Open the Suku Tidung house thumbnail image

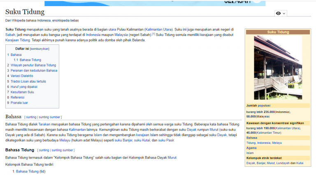click(278, 68)
